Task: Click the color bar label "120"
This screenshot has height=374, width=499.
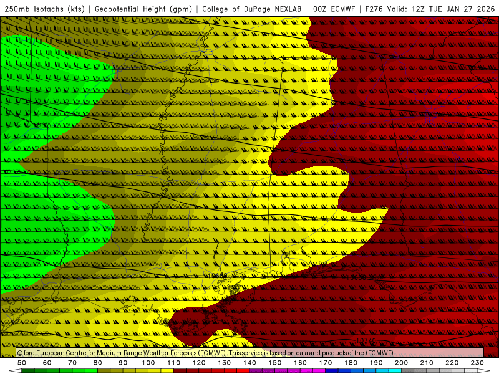Action: pyautogui.click(x=199, y=363)
